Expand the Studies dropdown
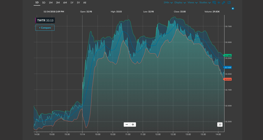263x140 pixels. [205, 3]
